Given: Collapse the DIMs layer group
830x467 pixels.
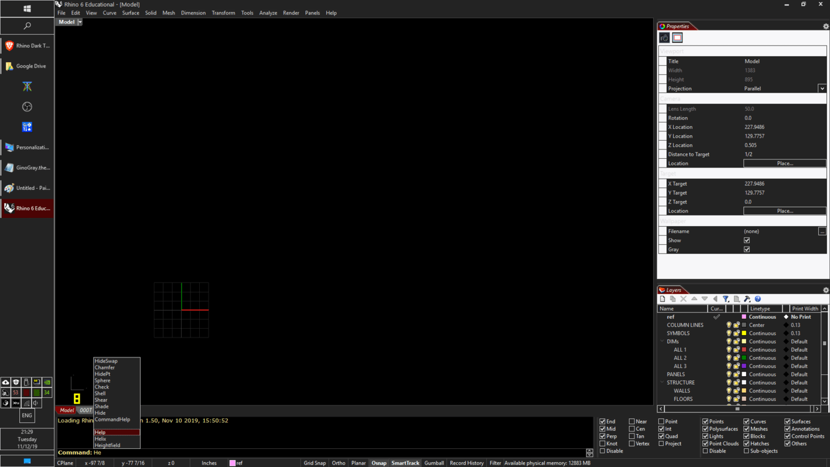Looking at the screenshot, I should click(x=662, y=341).
